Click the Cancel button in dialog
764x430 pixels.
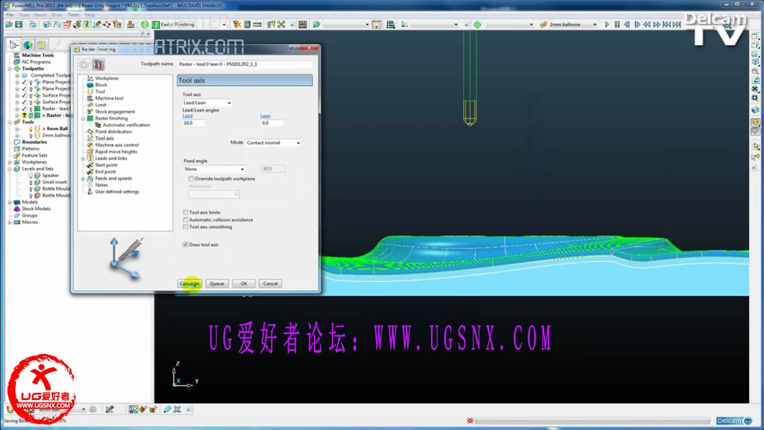[270, 284]
